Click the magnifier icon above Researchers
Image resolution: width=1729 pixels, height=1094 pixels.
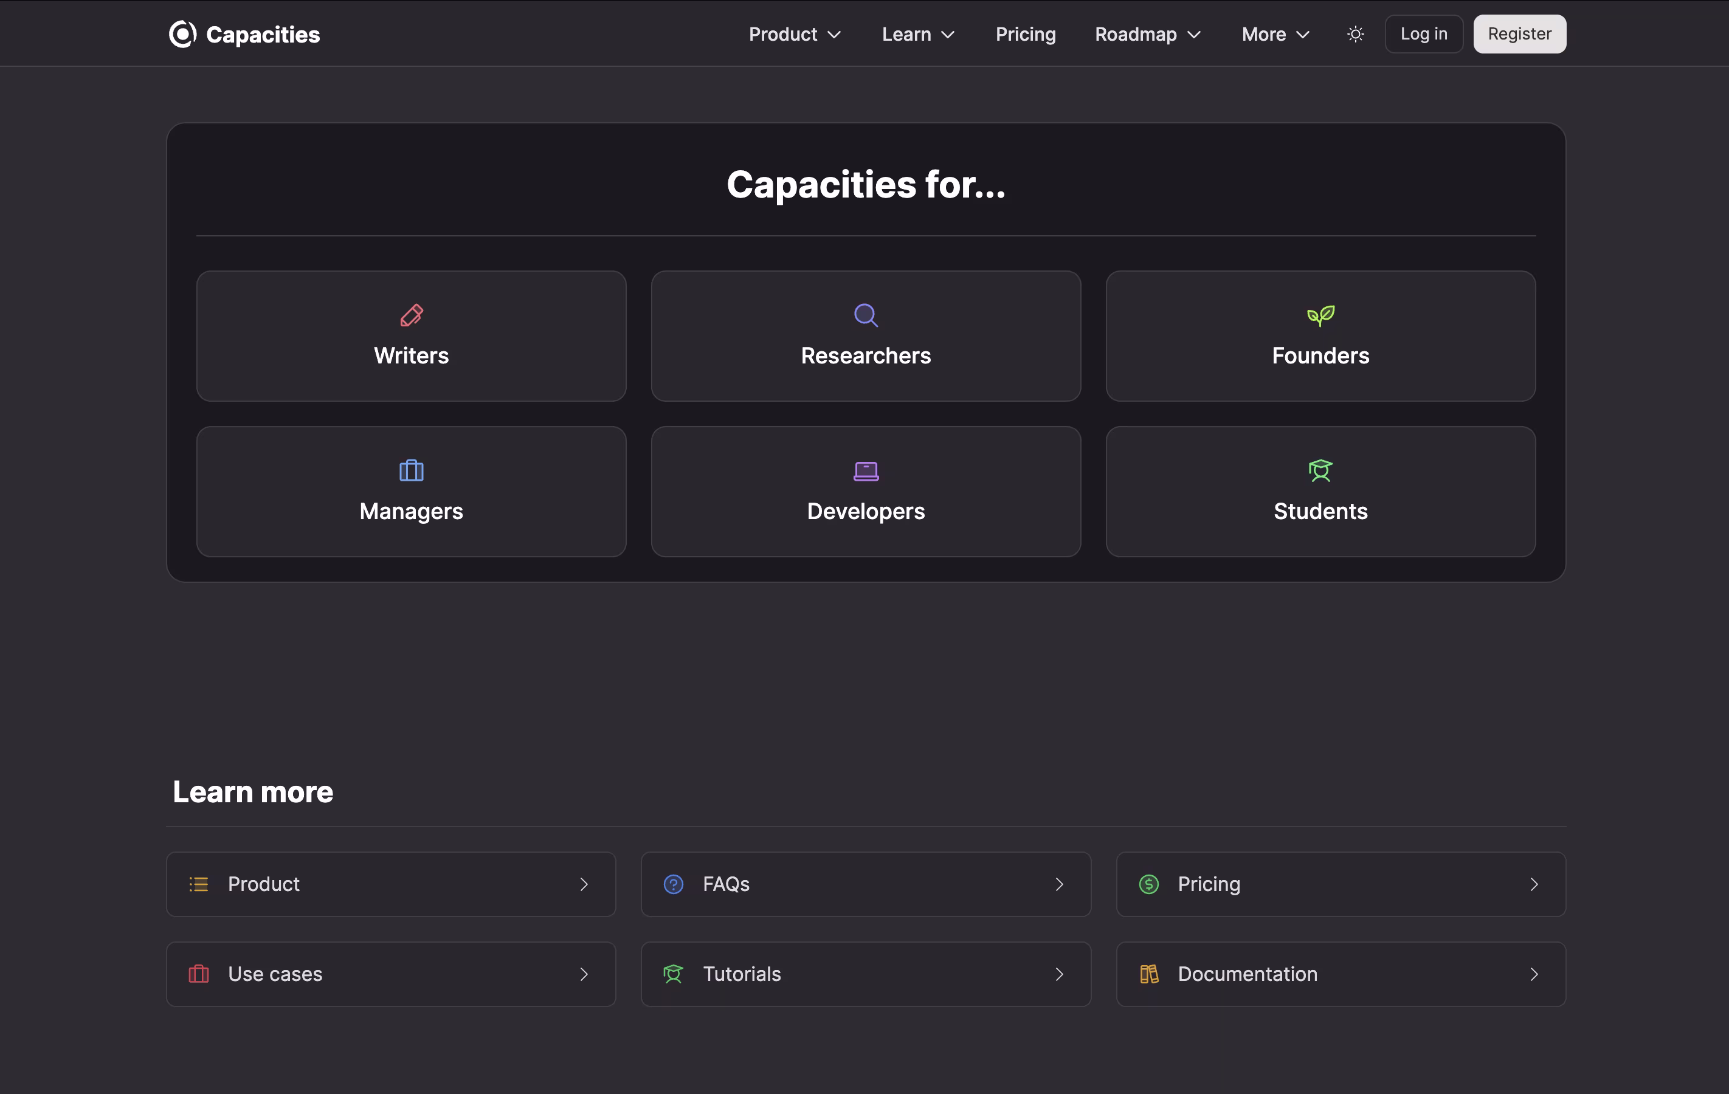click(866, 315)
